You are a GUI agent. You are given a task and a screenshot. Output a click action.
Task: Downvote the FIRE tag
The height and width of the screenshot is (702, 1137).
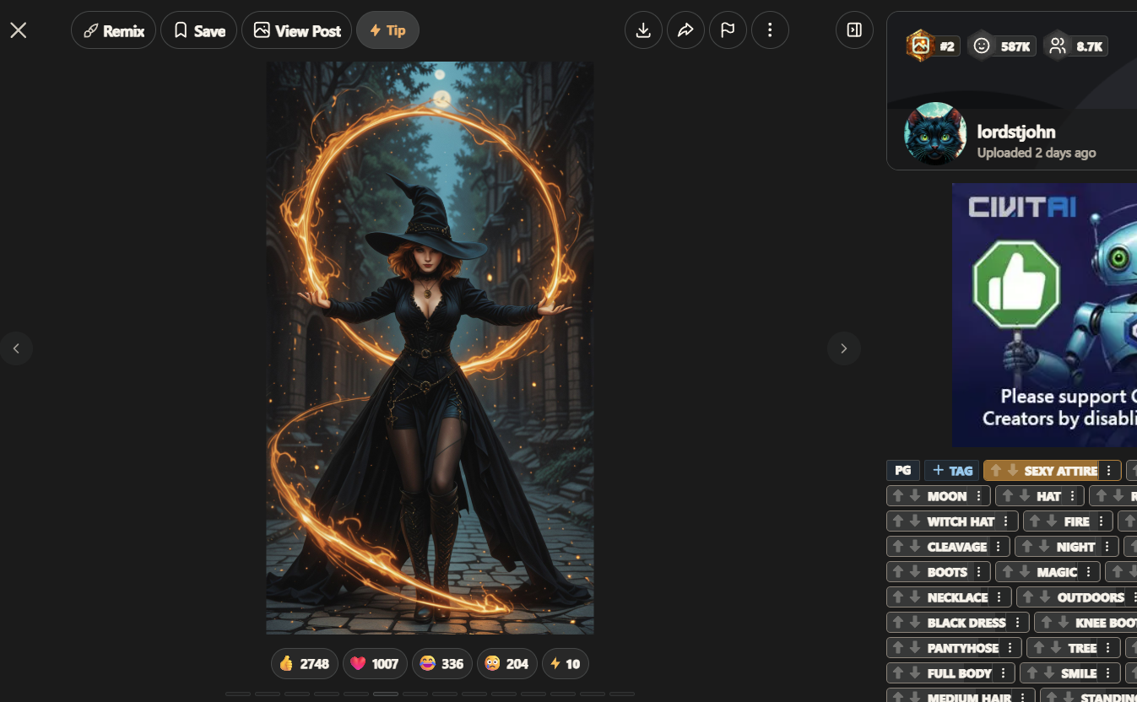pyautogui.click(x=1052, y=521)
